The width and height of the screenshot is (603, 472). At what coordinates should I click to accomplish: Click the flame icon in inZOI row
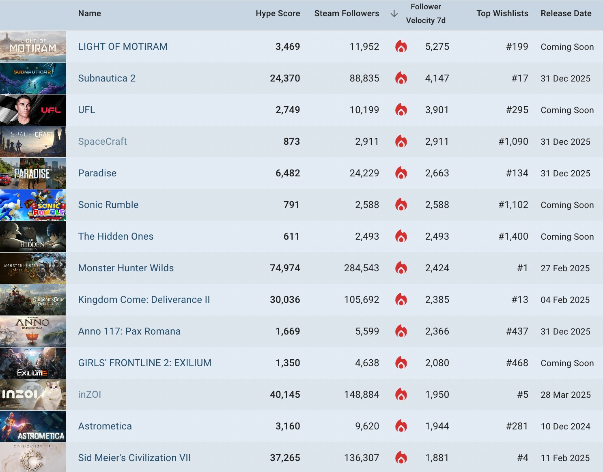coord(401,395)
